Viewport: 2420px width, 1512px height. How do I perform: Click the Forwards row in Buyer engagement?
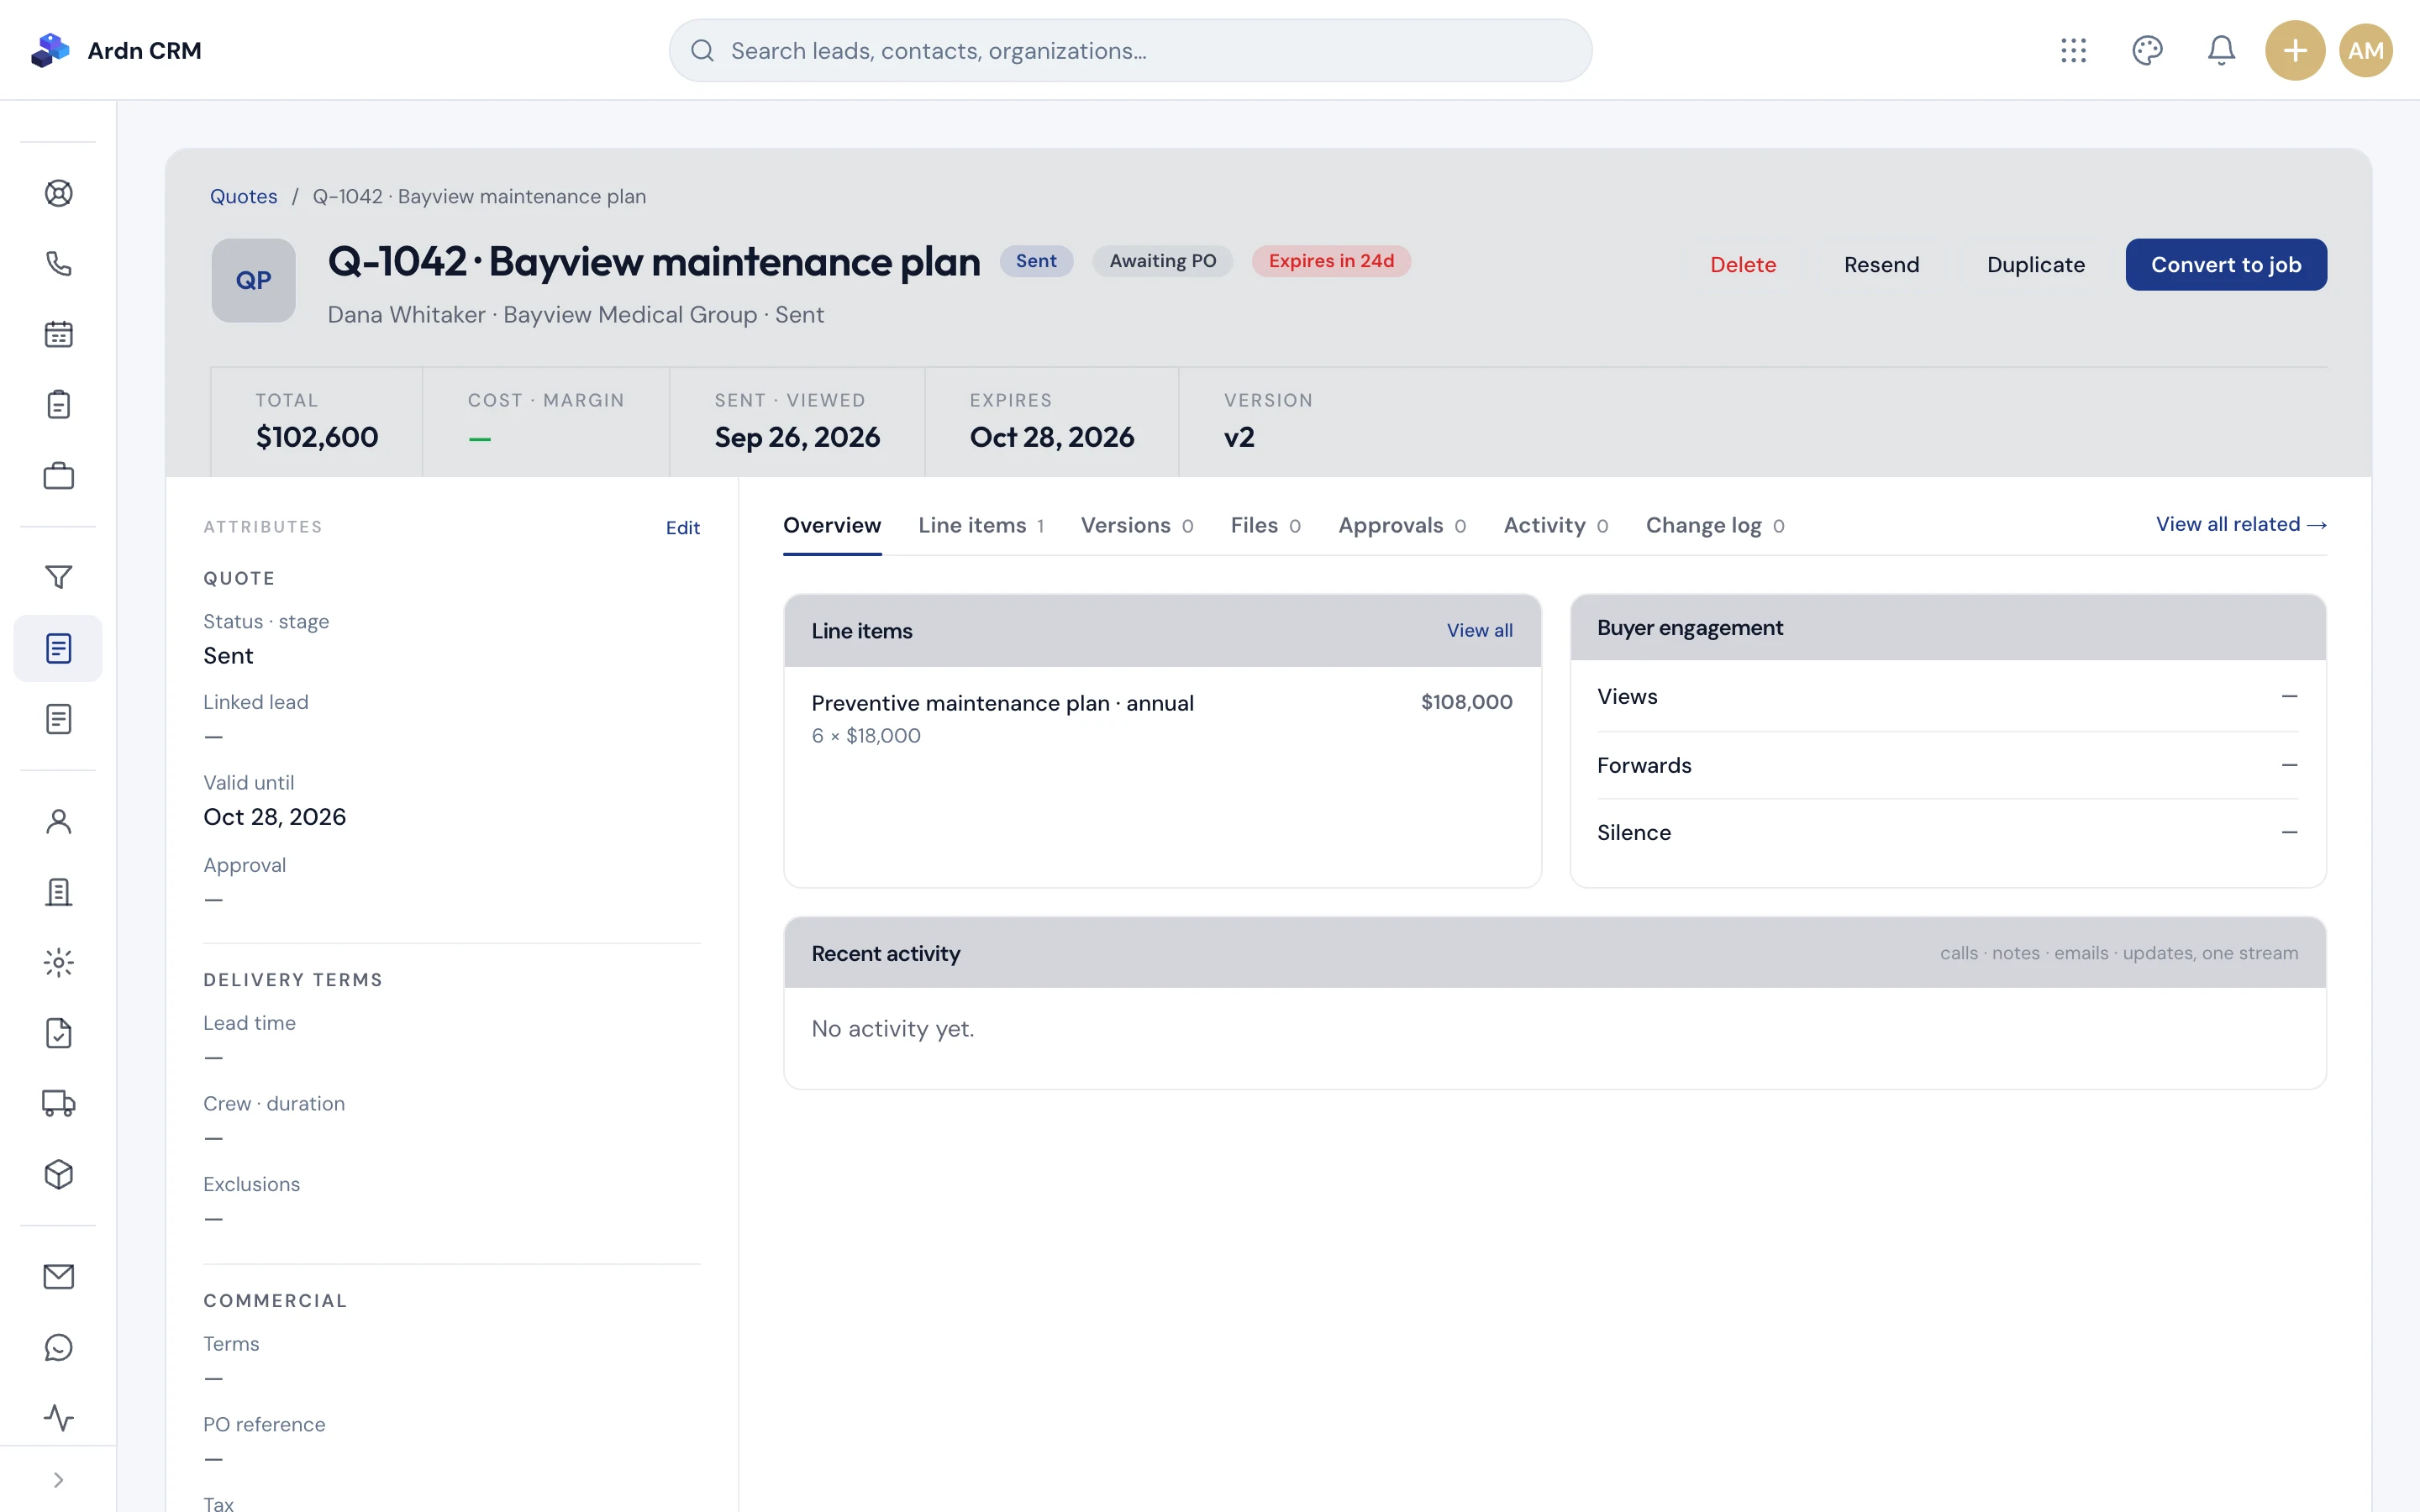(x=1947, y=765)
